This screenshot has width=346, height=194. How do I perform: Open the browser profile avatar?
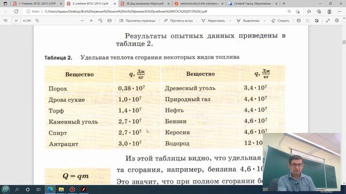pos(329,11)
